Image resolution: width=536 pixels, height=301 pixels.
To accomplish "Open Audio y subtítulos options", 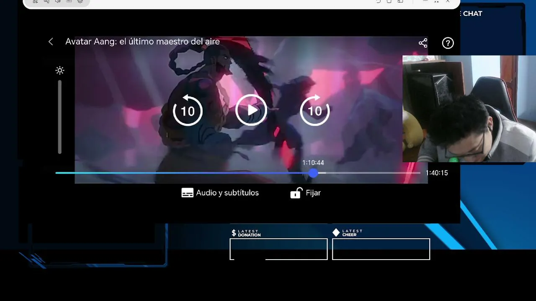I will [220, 193].
